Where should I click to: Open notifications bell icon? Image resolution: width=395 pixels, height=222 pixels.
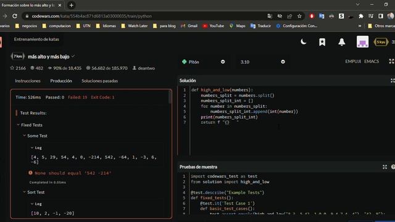pos(341,42)
